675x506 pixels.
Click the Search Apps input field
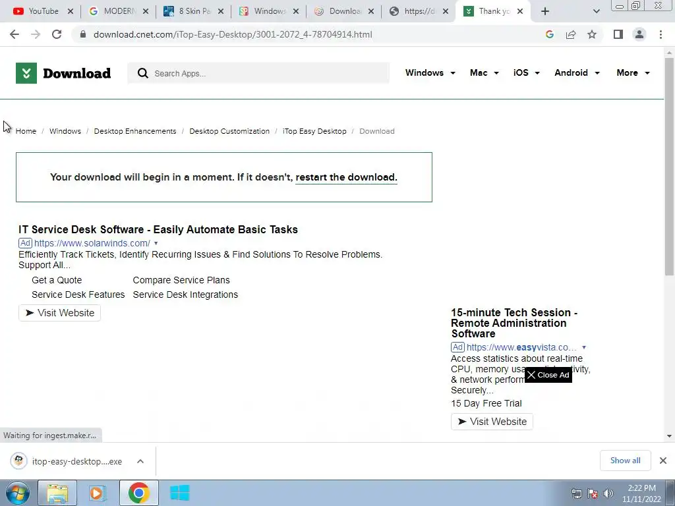[258, 73]
